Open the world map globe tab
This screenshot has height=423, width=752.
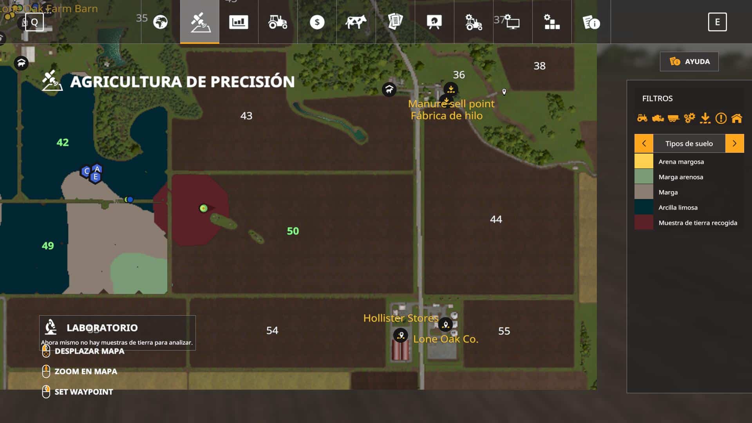(161, 22)
